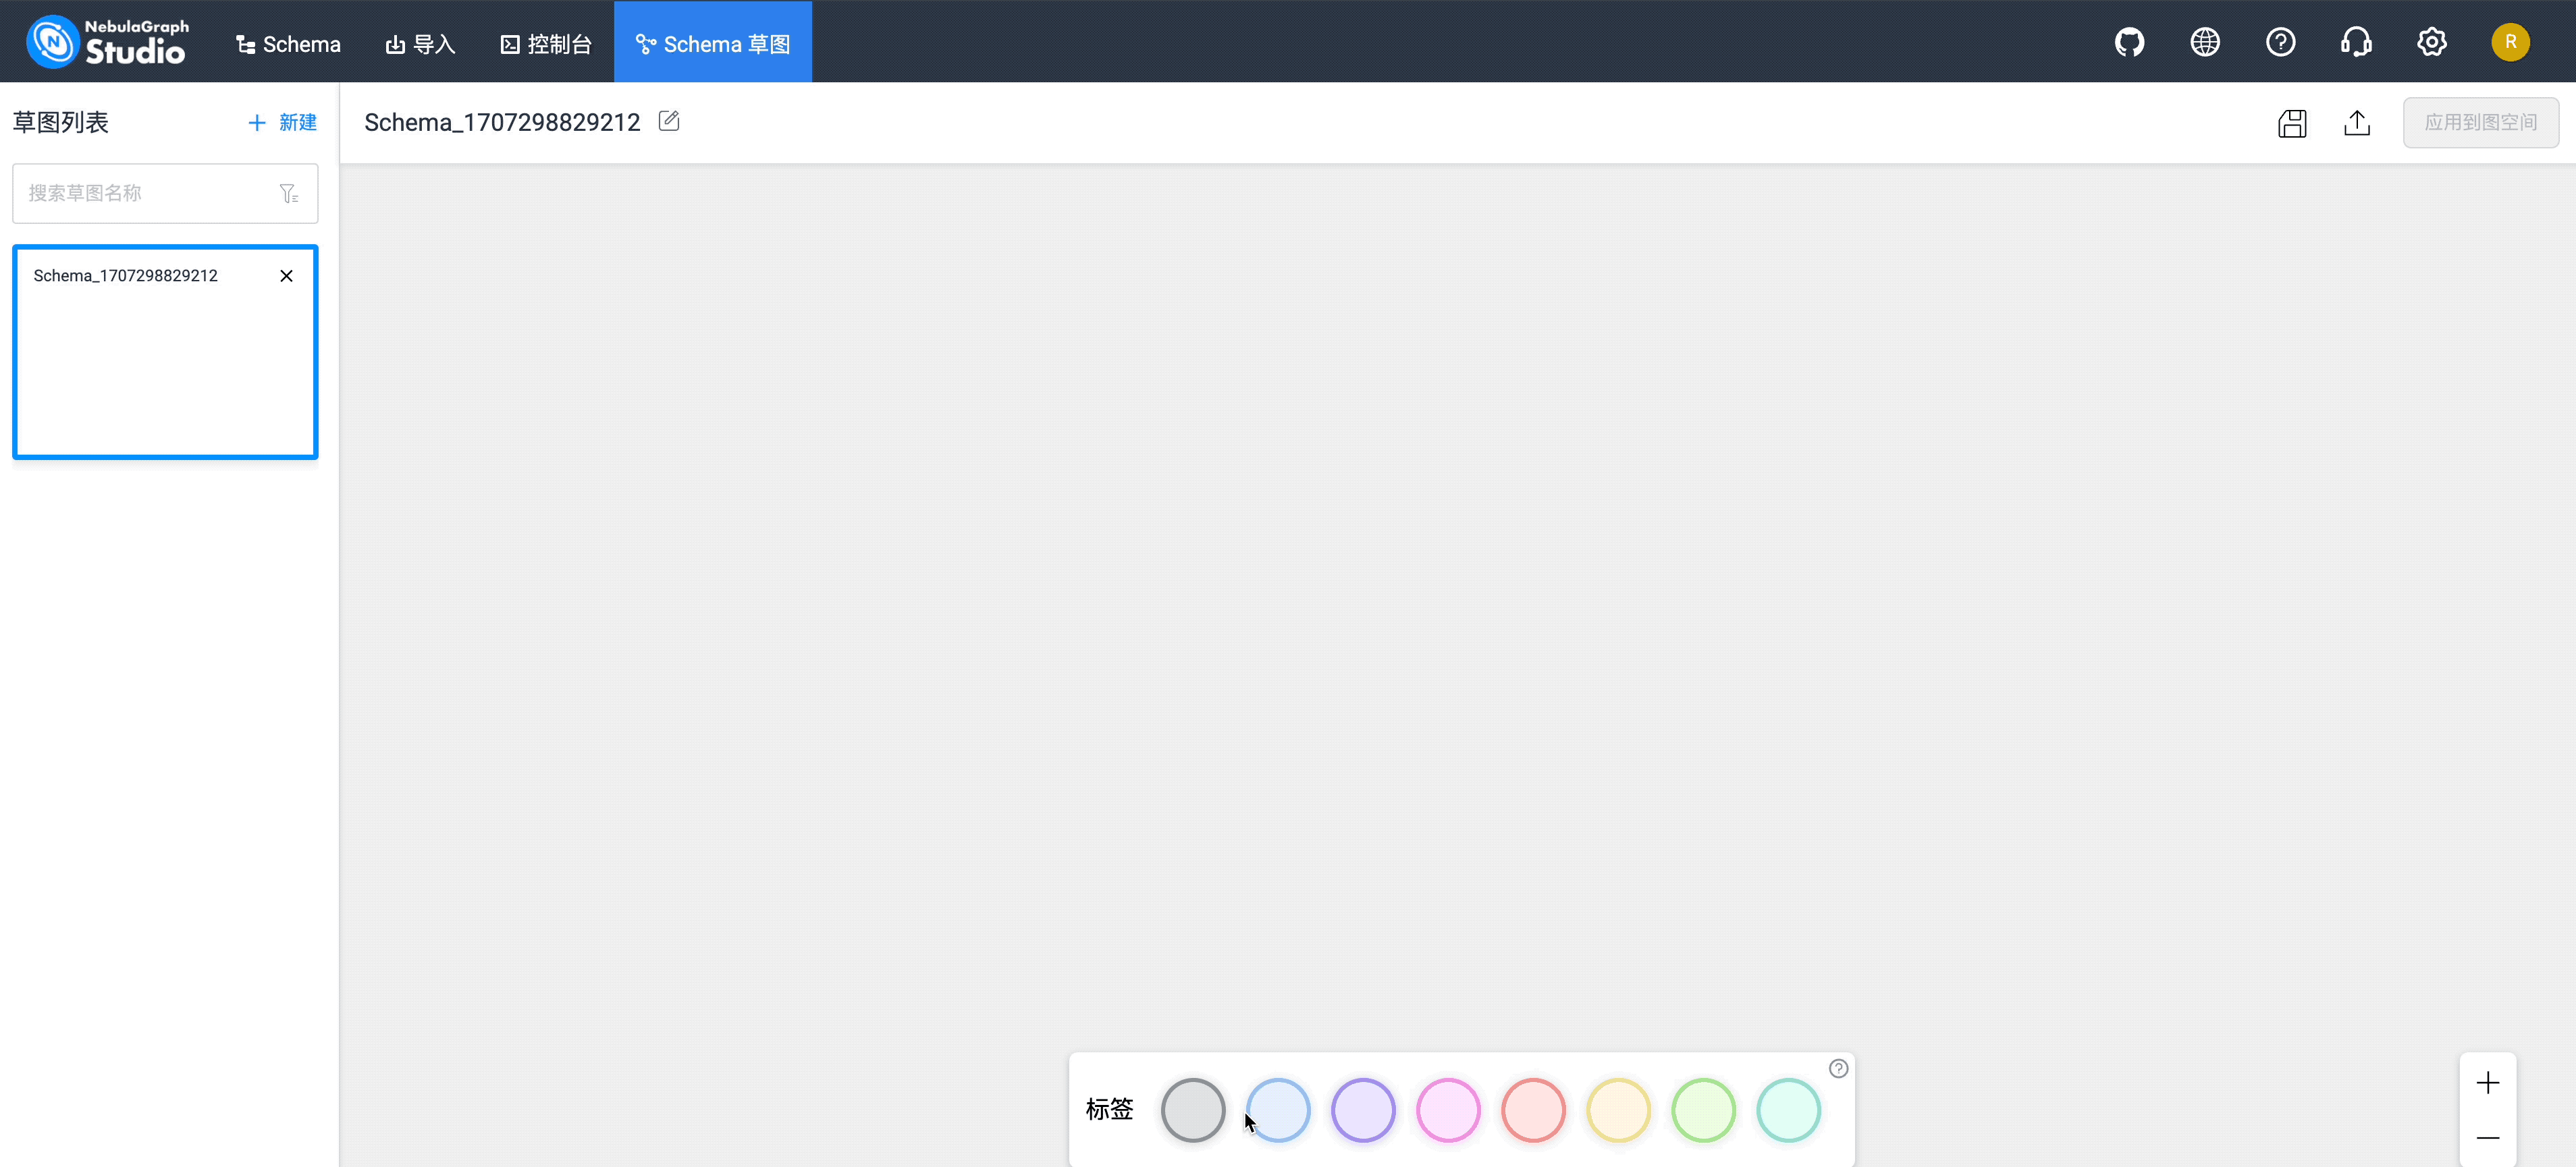
Task: Open the GitHub repository icon
Action: tap(2129, 42)
